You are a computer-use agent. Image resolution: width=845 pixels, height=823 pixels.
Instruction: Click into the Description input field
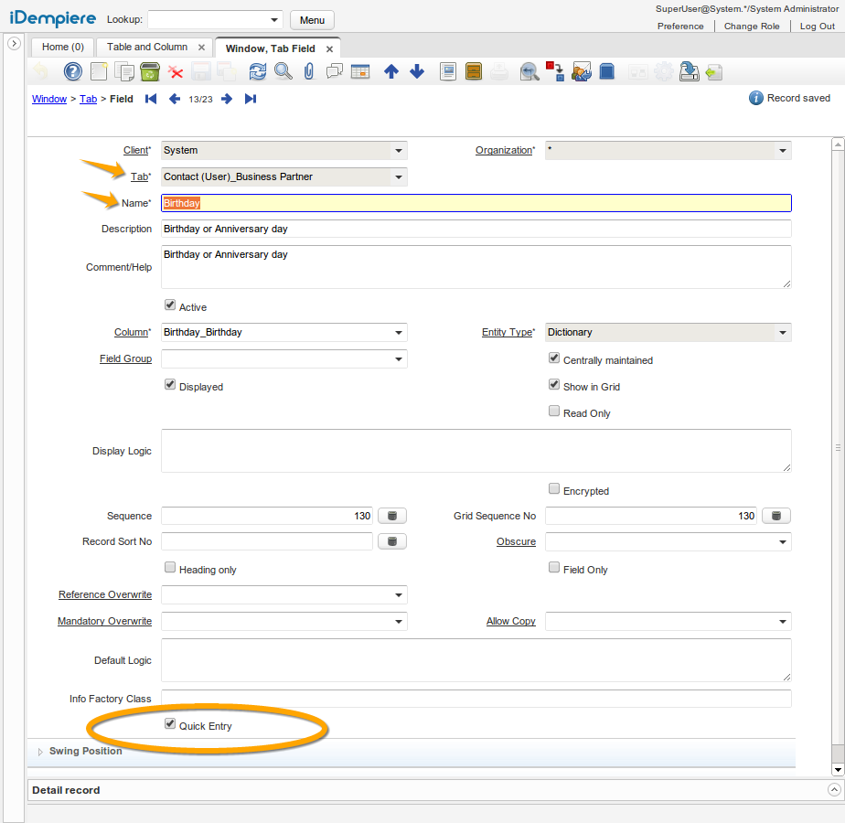click(x=476, y=229)
